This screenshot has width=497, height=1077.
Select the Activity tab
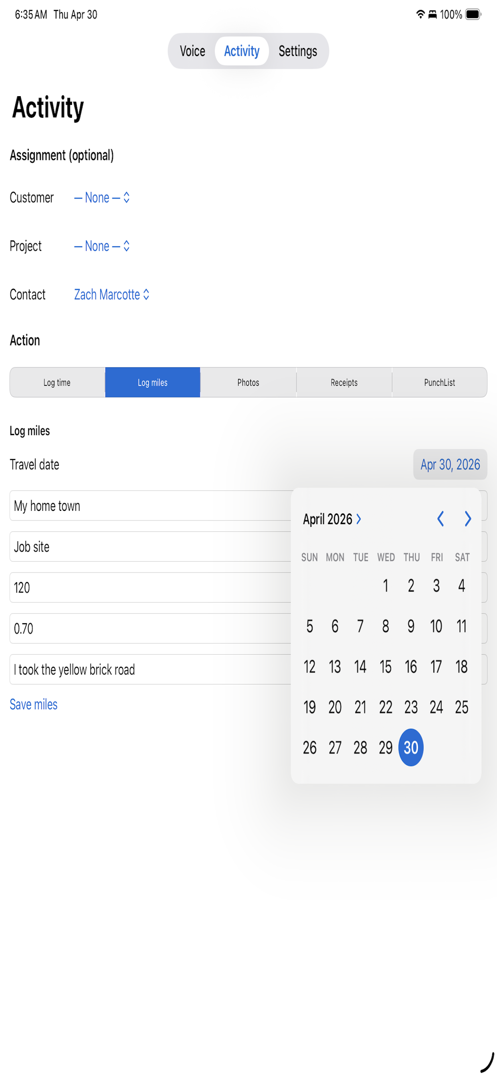(241, 51)
